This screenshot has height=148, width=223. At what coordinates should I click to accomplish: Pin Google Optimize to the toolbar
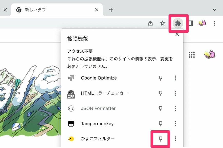[x=160, y=78]
